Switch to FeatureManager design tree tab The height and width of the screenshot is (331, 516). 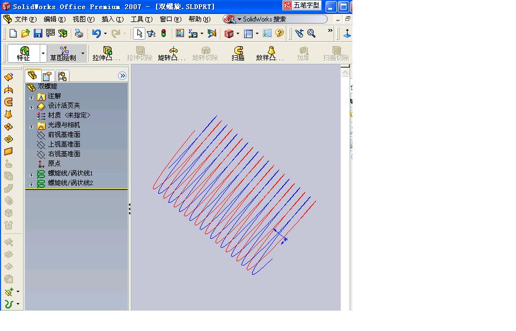(x=33, y=76)
